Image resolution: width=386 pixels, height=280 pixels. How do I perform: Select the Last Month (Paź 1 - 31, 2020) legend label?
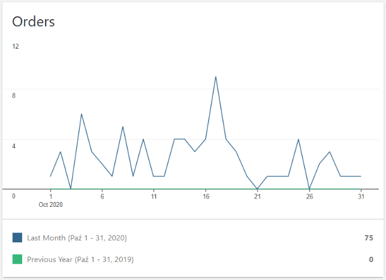point(77,238)
